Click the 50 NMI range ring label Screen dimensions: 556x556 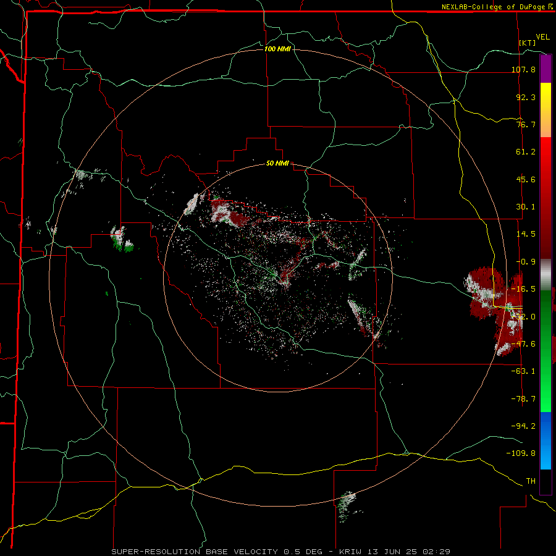click(277, 163)
